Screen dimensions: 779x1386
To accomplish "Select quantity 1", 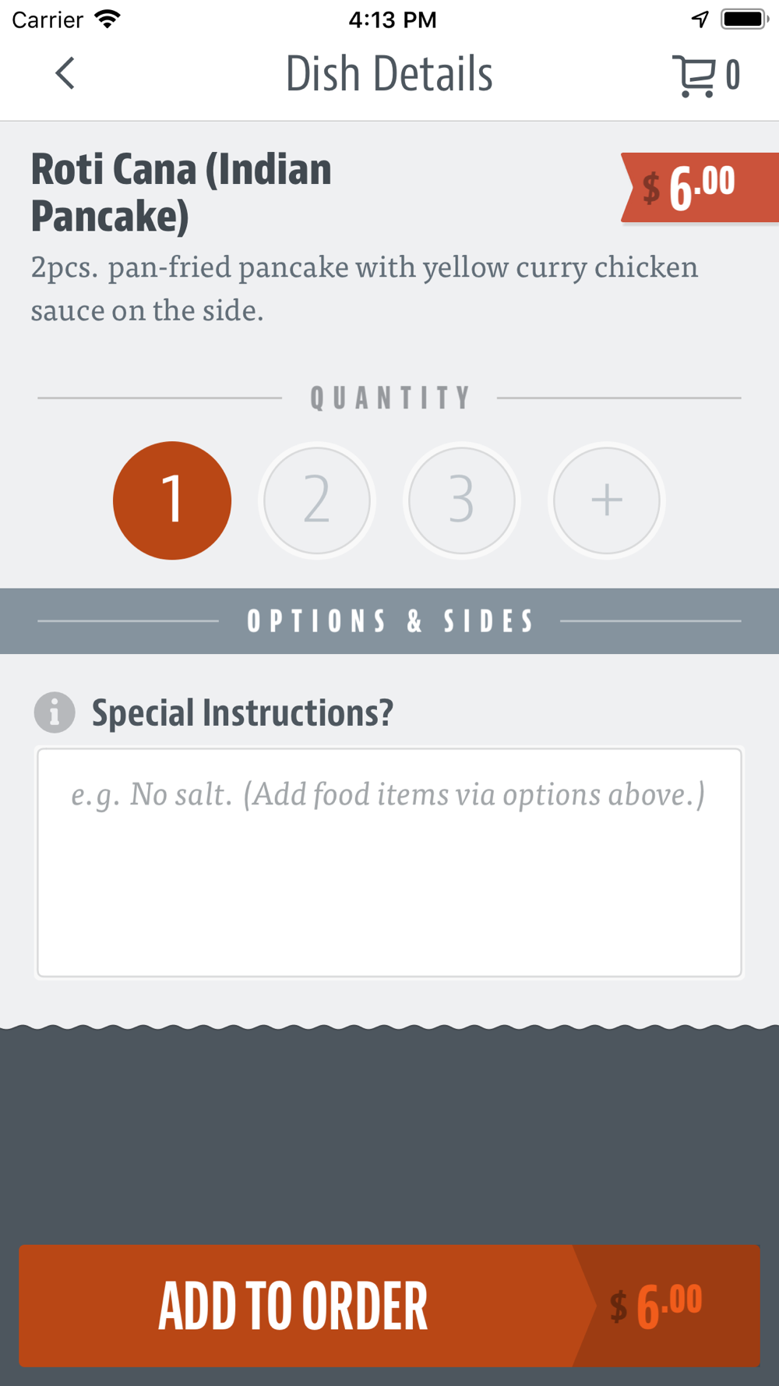I will (172, 500).
